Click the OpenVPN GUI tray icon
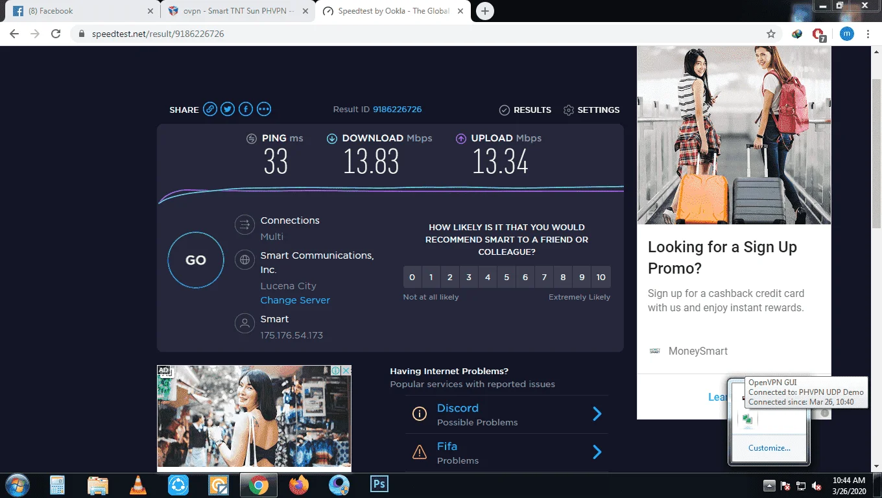 coord(747,420)
